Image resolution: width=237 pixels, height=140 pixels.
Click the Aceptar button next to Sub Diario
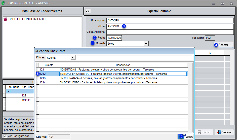pos(223,45)
